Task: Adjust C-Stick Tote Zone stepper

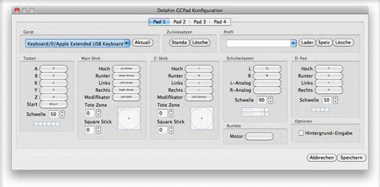Action: [x=171, y=113]
